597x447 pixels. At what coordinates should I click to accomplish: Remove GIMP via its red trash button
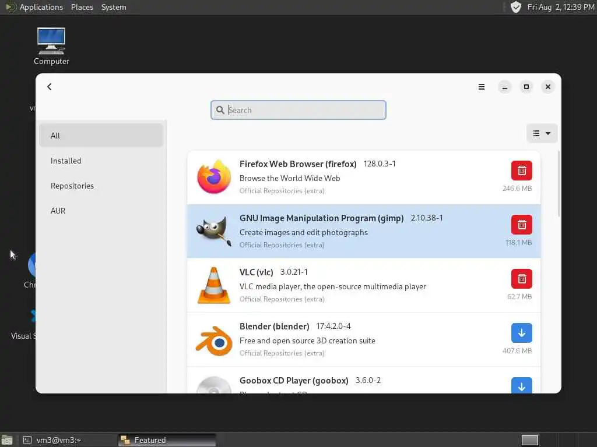point(522,225)
